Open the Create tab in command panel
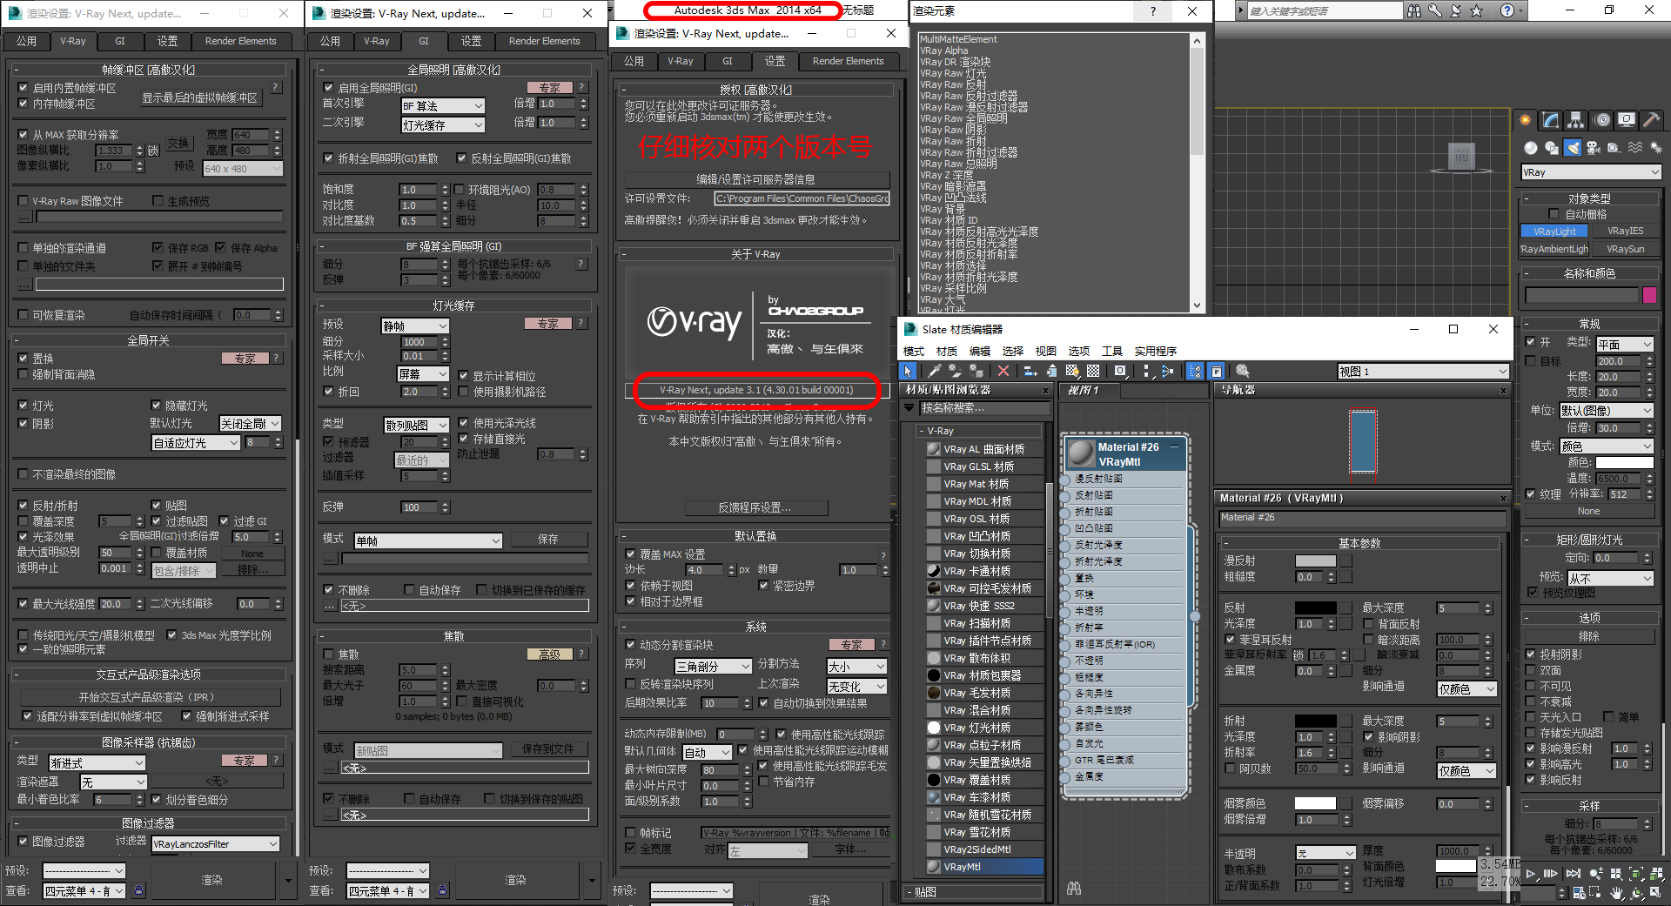This screenshot has height=906, width=1671. point(1525,120)
